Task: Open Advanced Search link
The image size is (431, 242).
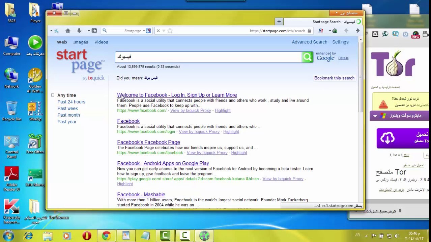Action: 309,42
